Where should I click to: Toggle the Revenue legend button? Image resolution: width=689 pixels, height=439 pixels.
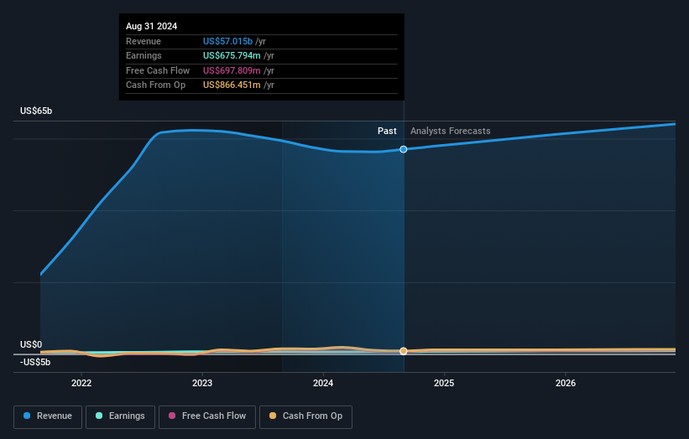point(48,416)
